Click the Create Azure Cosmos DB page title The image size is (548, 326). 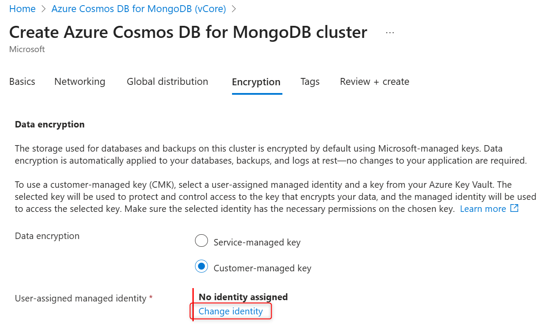188,32
